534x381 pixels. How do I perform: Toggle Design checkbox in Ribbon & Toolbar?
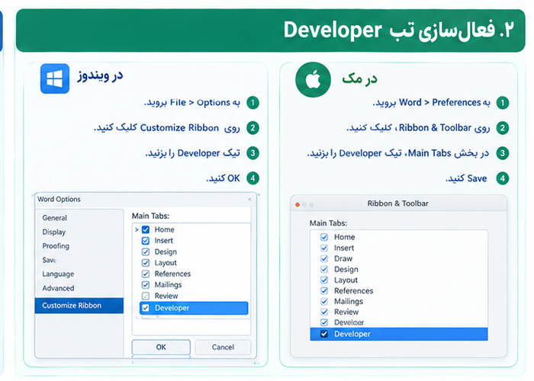(324, 270)
